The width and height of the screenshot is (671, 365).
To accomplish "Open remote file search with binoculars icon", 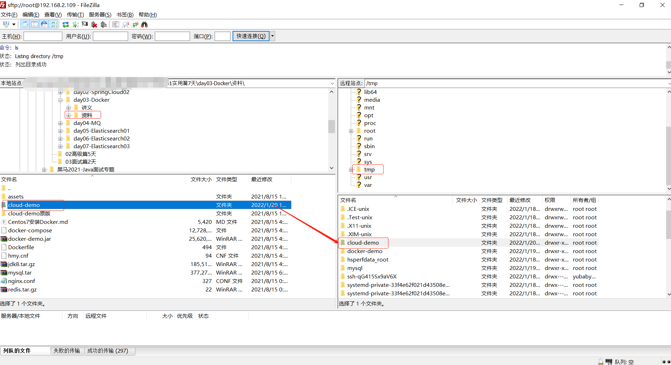I will pyautogui.click(x=145, y=24).
